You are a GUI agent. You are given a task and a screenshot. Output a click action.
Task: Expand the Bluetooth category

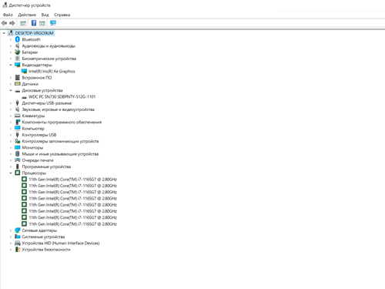pos(11,39)
